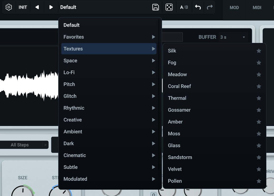This screenshot has height=196, width=274.
Task: Click the INIT button
Action: pos(23,7)
